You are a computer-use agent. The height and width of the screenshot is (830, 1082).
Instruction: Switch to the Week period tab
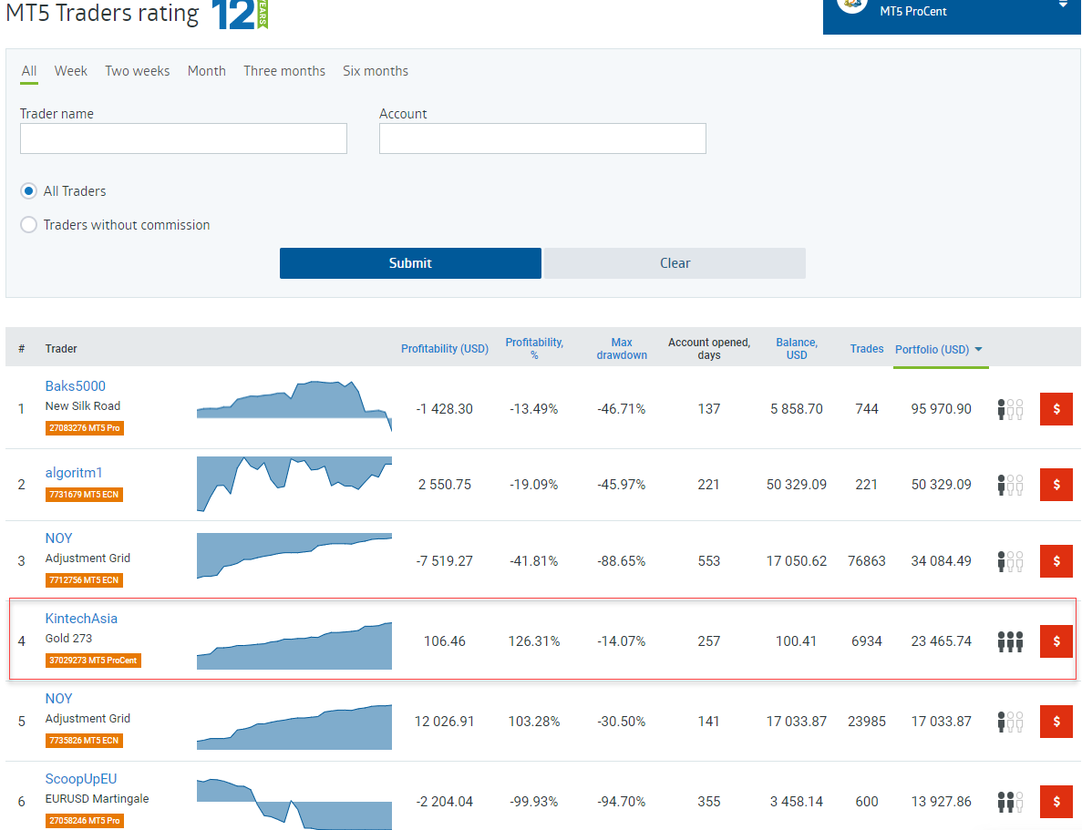point(71,71)
